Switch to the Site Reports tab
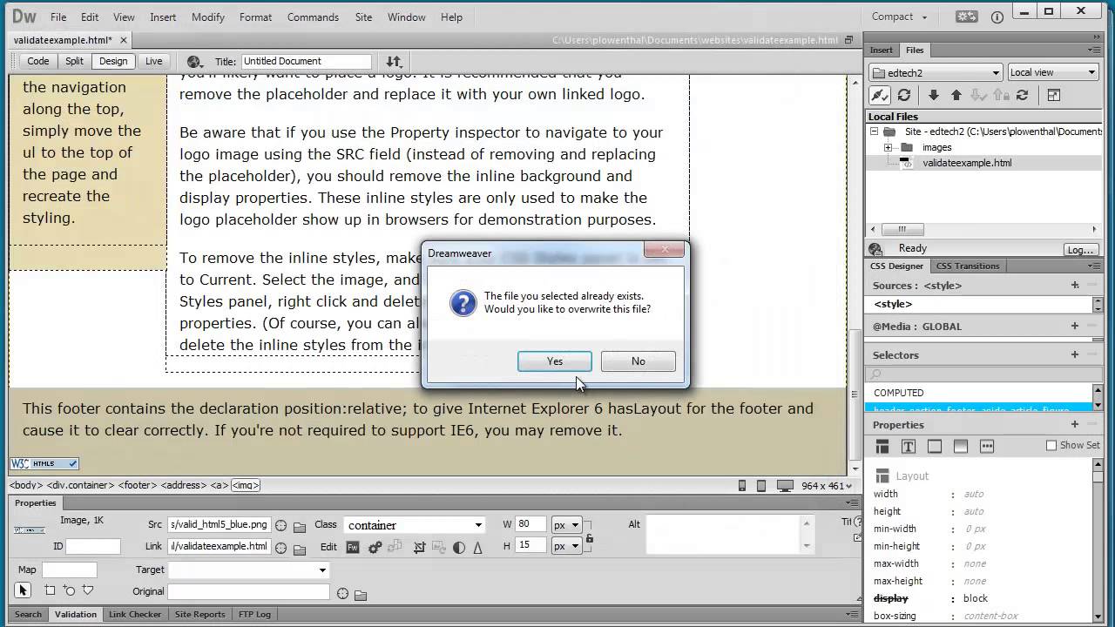This screenshot has height=627, width=1115. (x=199, y=614)
